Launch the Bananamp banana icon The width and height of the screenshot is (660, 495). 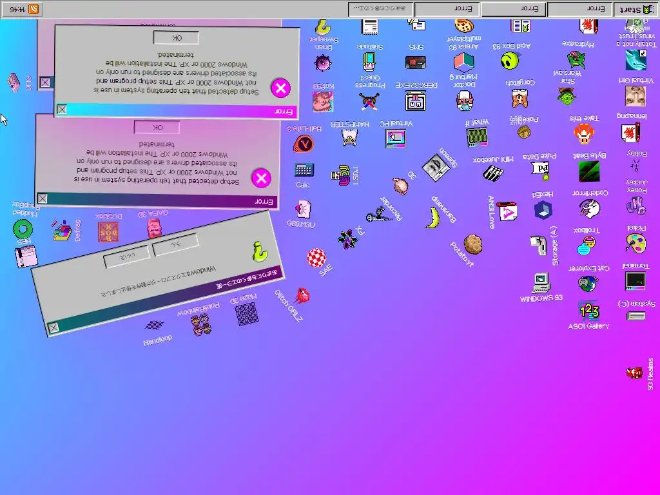point(433,218)
